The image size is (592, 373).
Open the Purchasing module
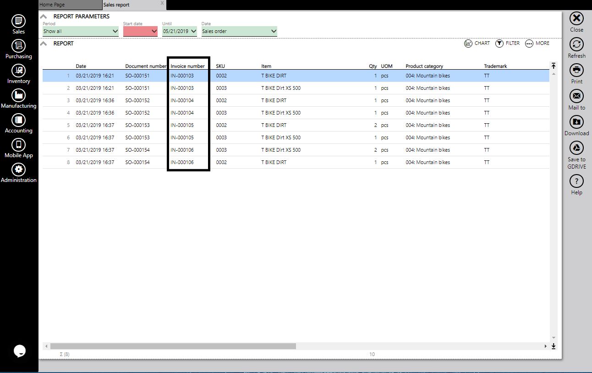pyautogui.click(x=18, y=48)
